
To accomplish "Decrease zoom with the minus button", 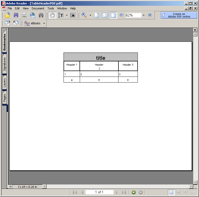I will click(121, 15).
